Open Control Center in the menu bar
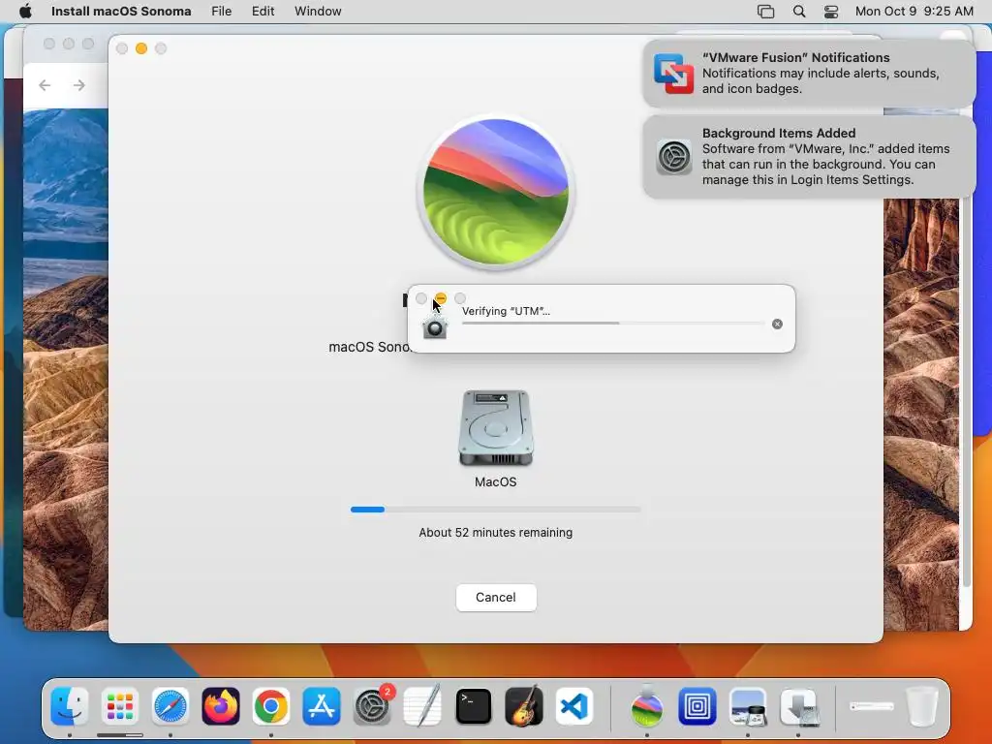 pos(831,12)
